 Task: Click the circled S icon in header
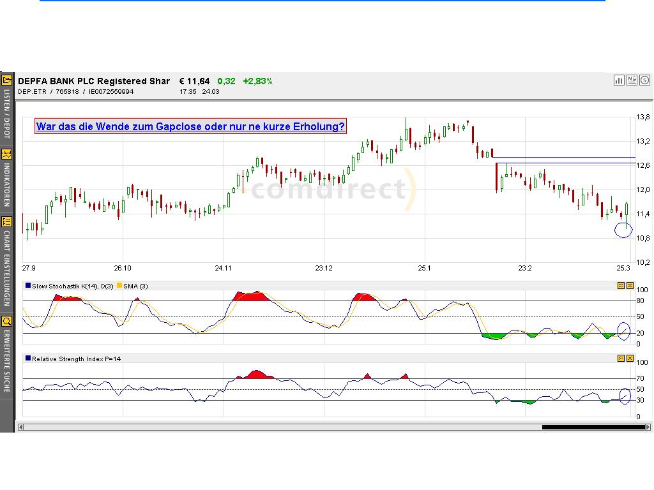pos(645,80)
